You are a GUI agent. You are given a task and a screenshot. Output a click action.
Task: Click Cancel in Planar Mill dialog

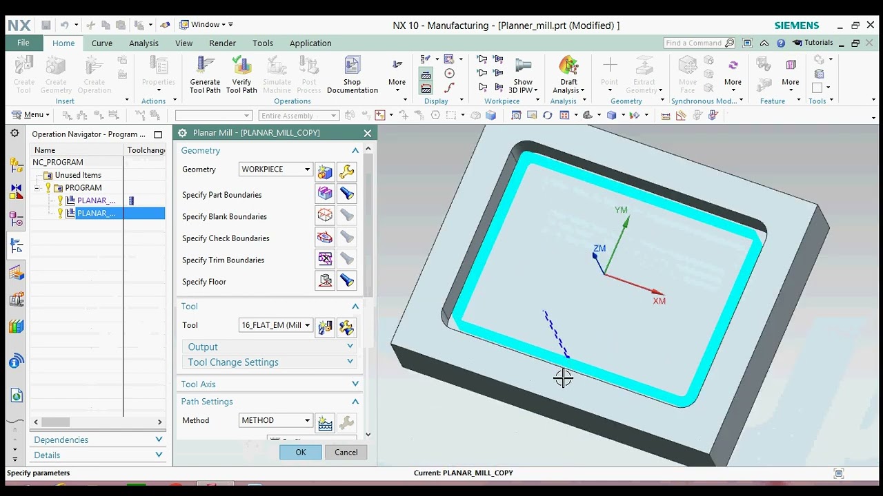pyautogui.click(x=346, y=452)
